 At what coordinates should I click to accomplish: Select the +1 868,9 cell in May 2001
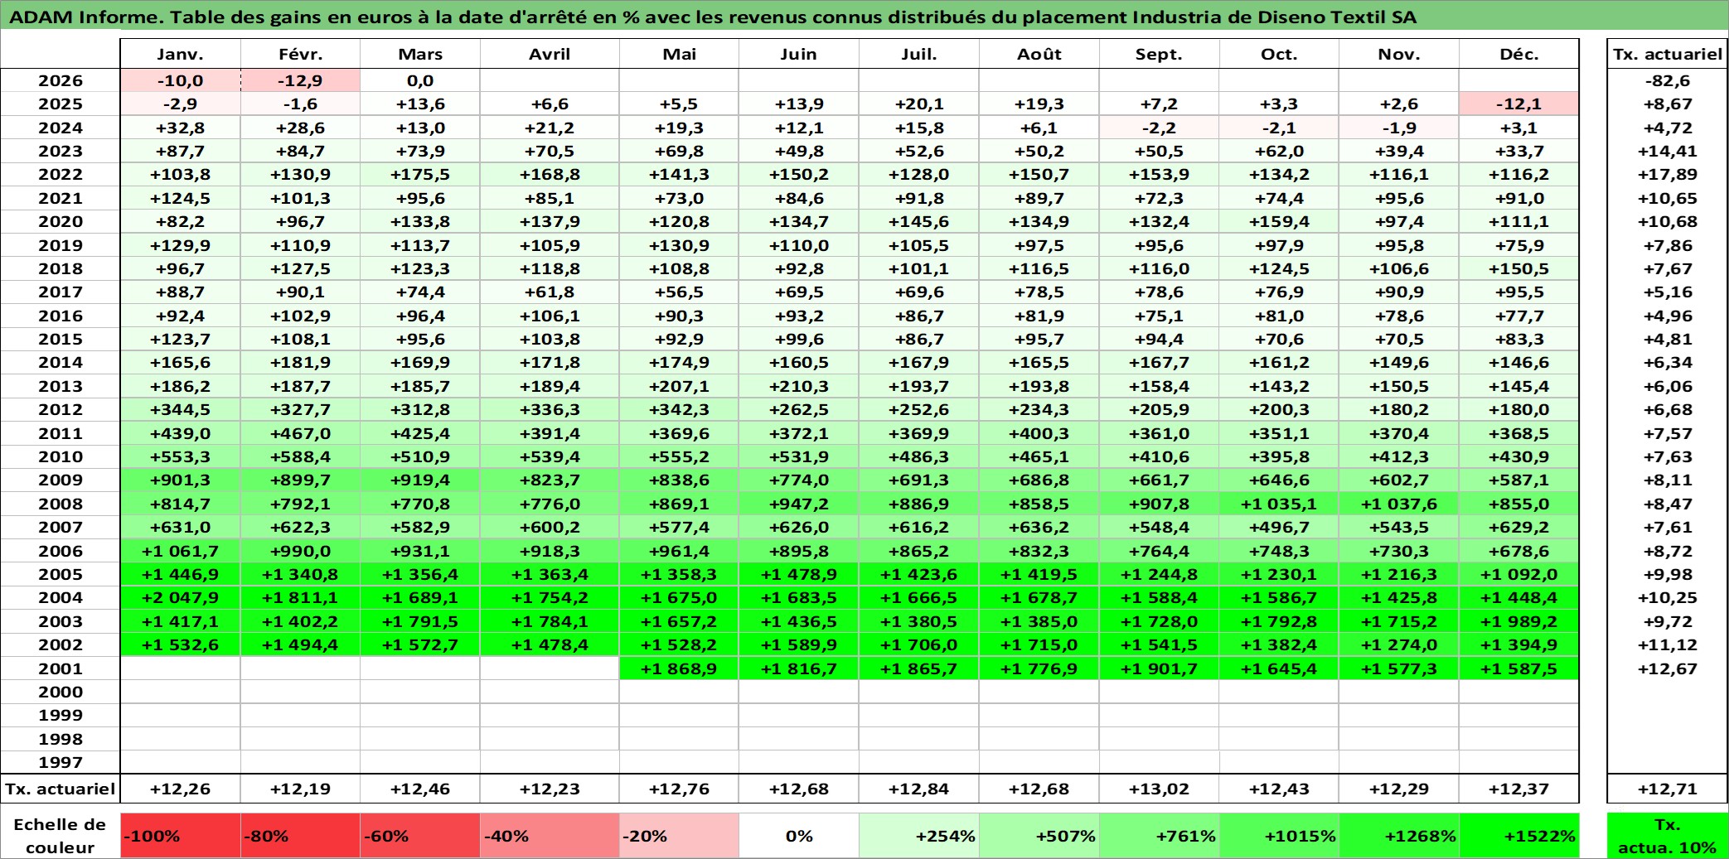679,668
